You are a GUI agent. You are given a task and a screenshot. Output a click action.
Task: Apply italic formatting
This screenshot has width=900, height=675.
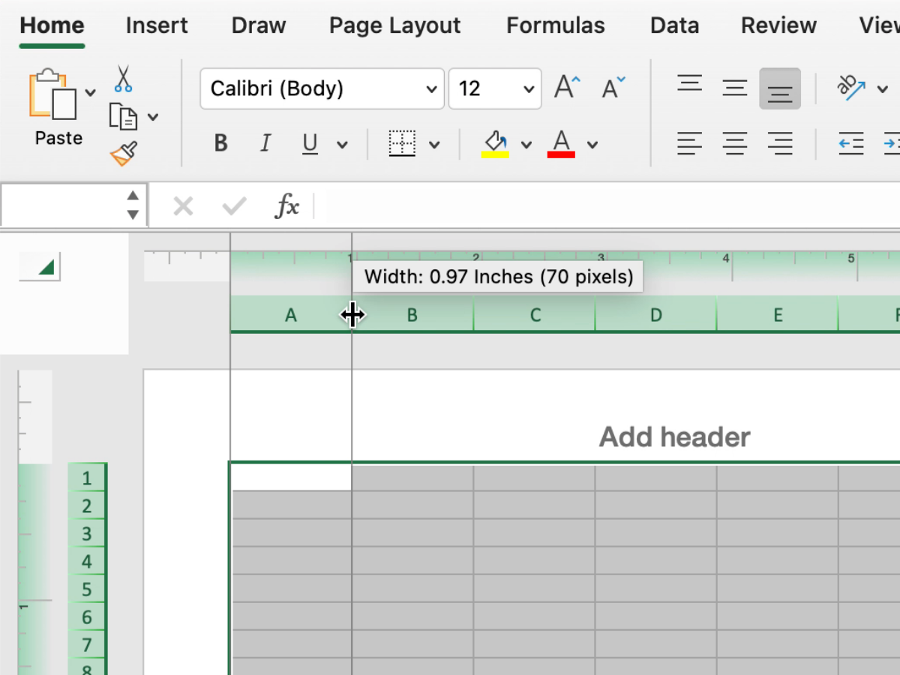[265, 143]
